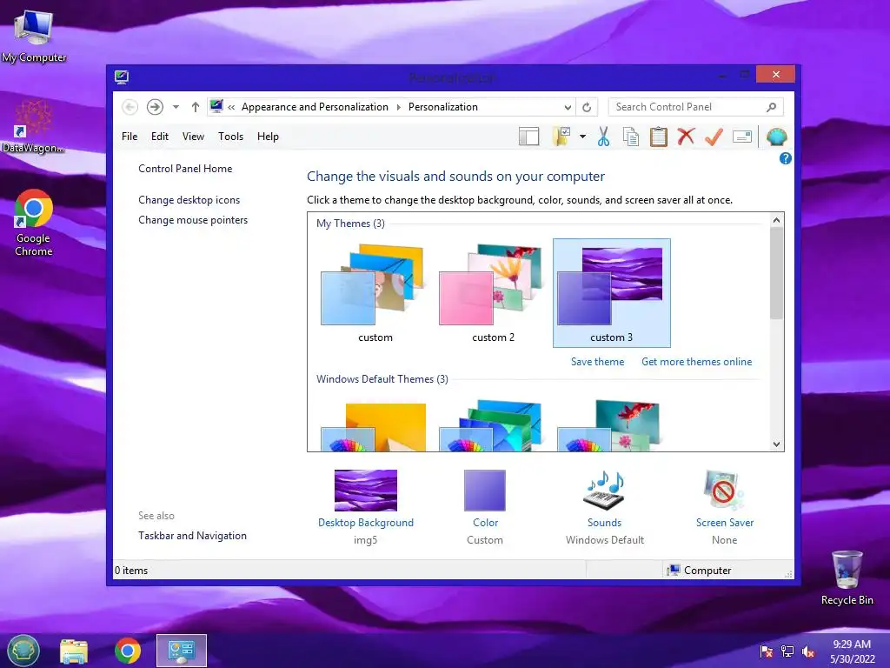Click the Forward navigation arrow
Screen dimensions: 890x668
155,107
